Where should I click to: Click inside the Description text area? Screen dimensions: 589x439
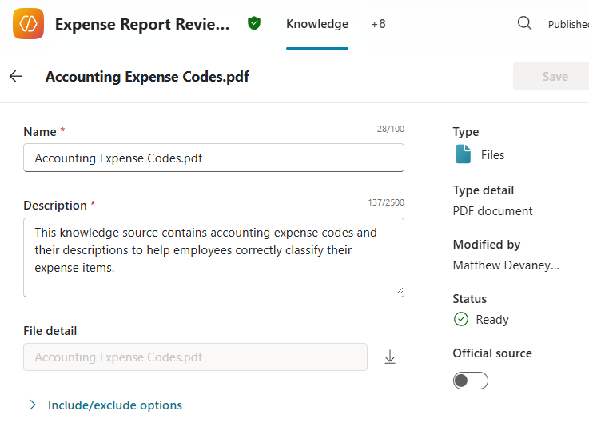coord(213,257)
